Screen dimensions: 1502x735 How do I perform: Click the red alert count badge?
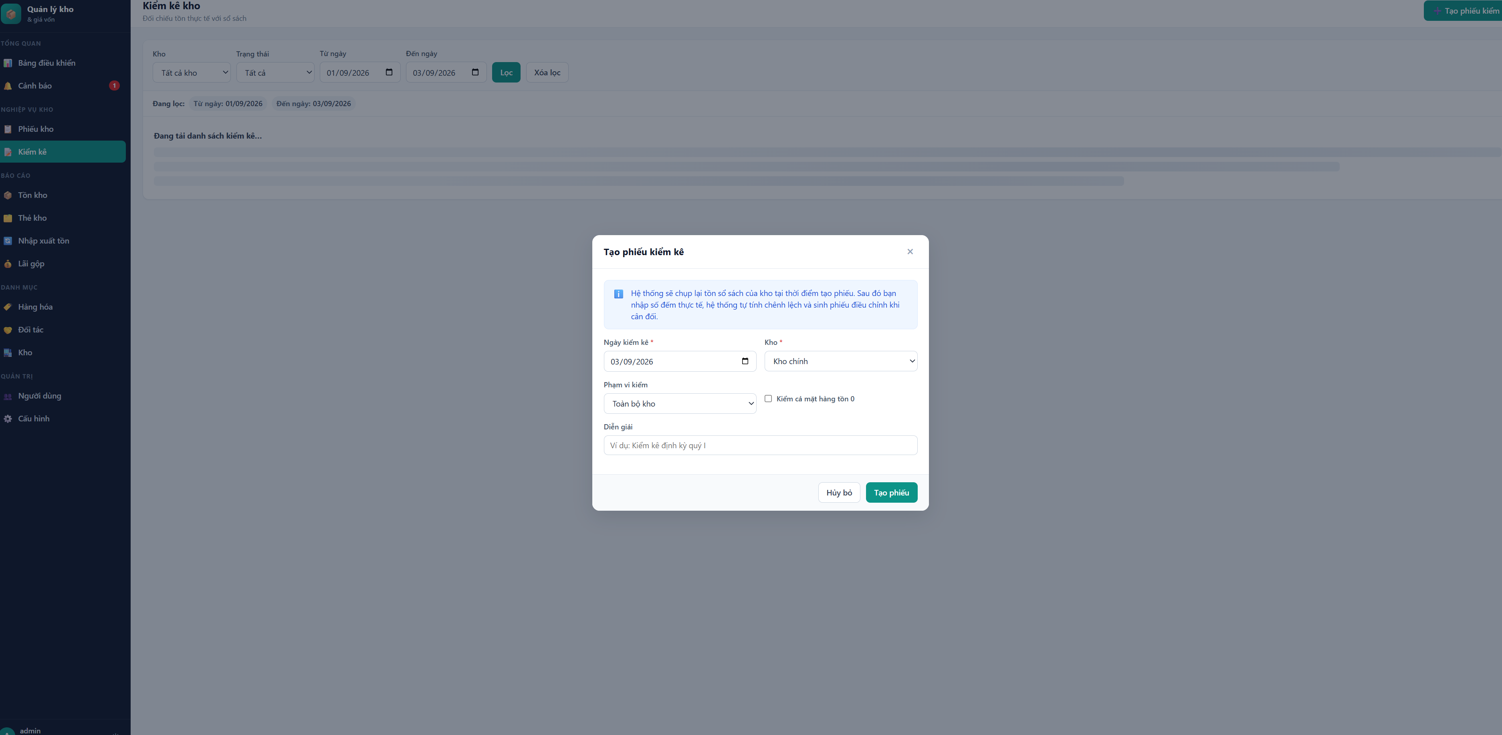tap(114, 86)
